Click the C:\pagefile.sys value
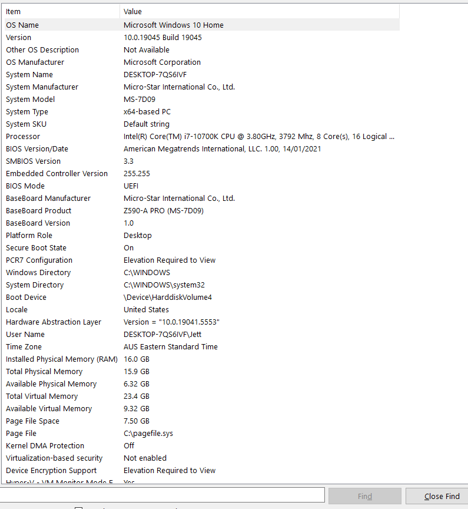The height and width of the screenshot is (509, 468). [148, 434]
